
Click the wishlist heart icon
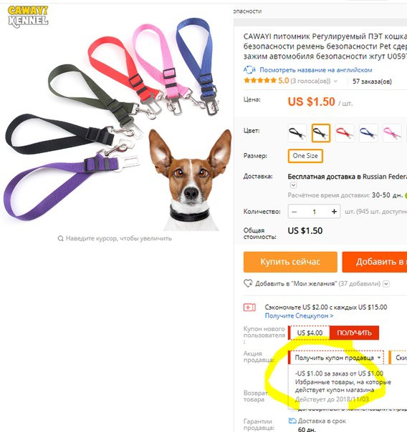click(248, 283)
